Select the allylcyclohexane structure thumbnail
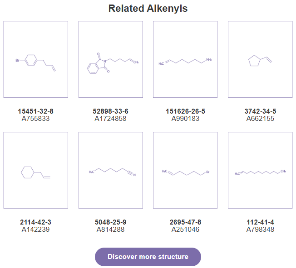Image resolution: width=296 pixels, height=268 pixels. point(36,170)
